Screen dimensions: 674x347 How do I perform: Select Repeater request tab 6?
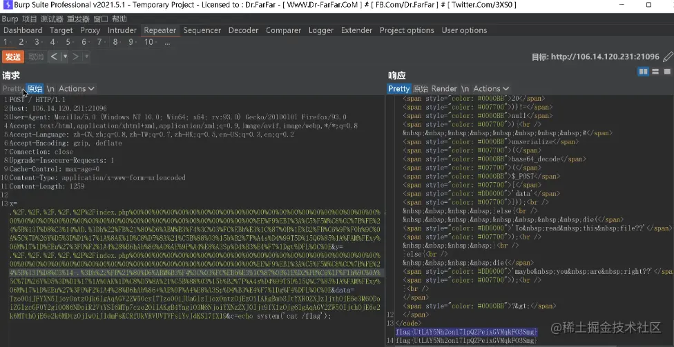click(x=85, y=42)
